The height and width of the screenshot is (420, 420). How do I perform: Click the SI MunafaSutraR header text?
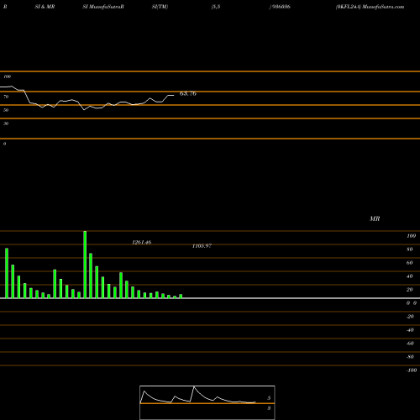click(x=103, y=7)
